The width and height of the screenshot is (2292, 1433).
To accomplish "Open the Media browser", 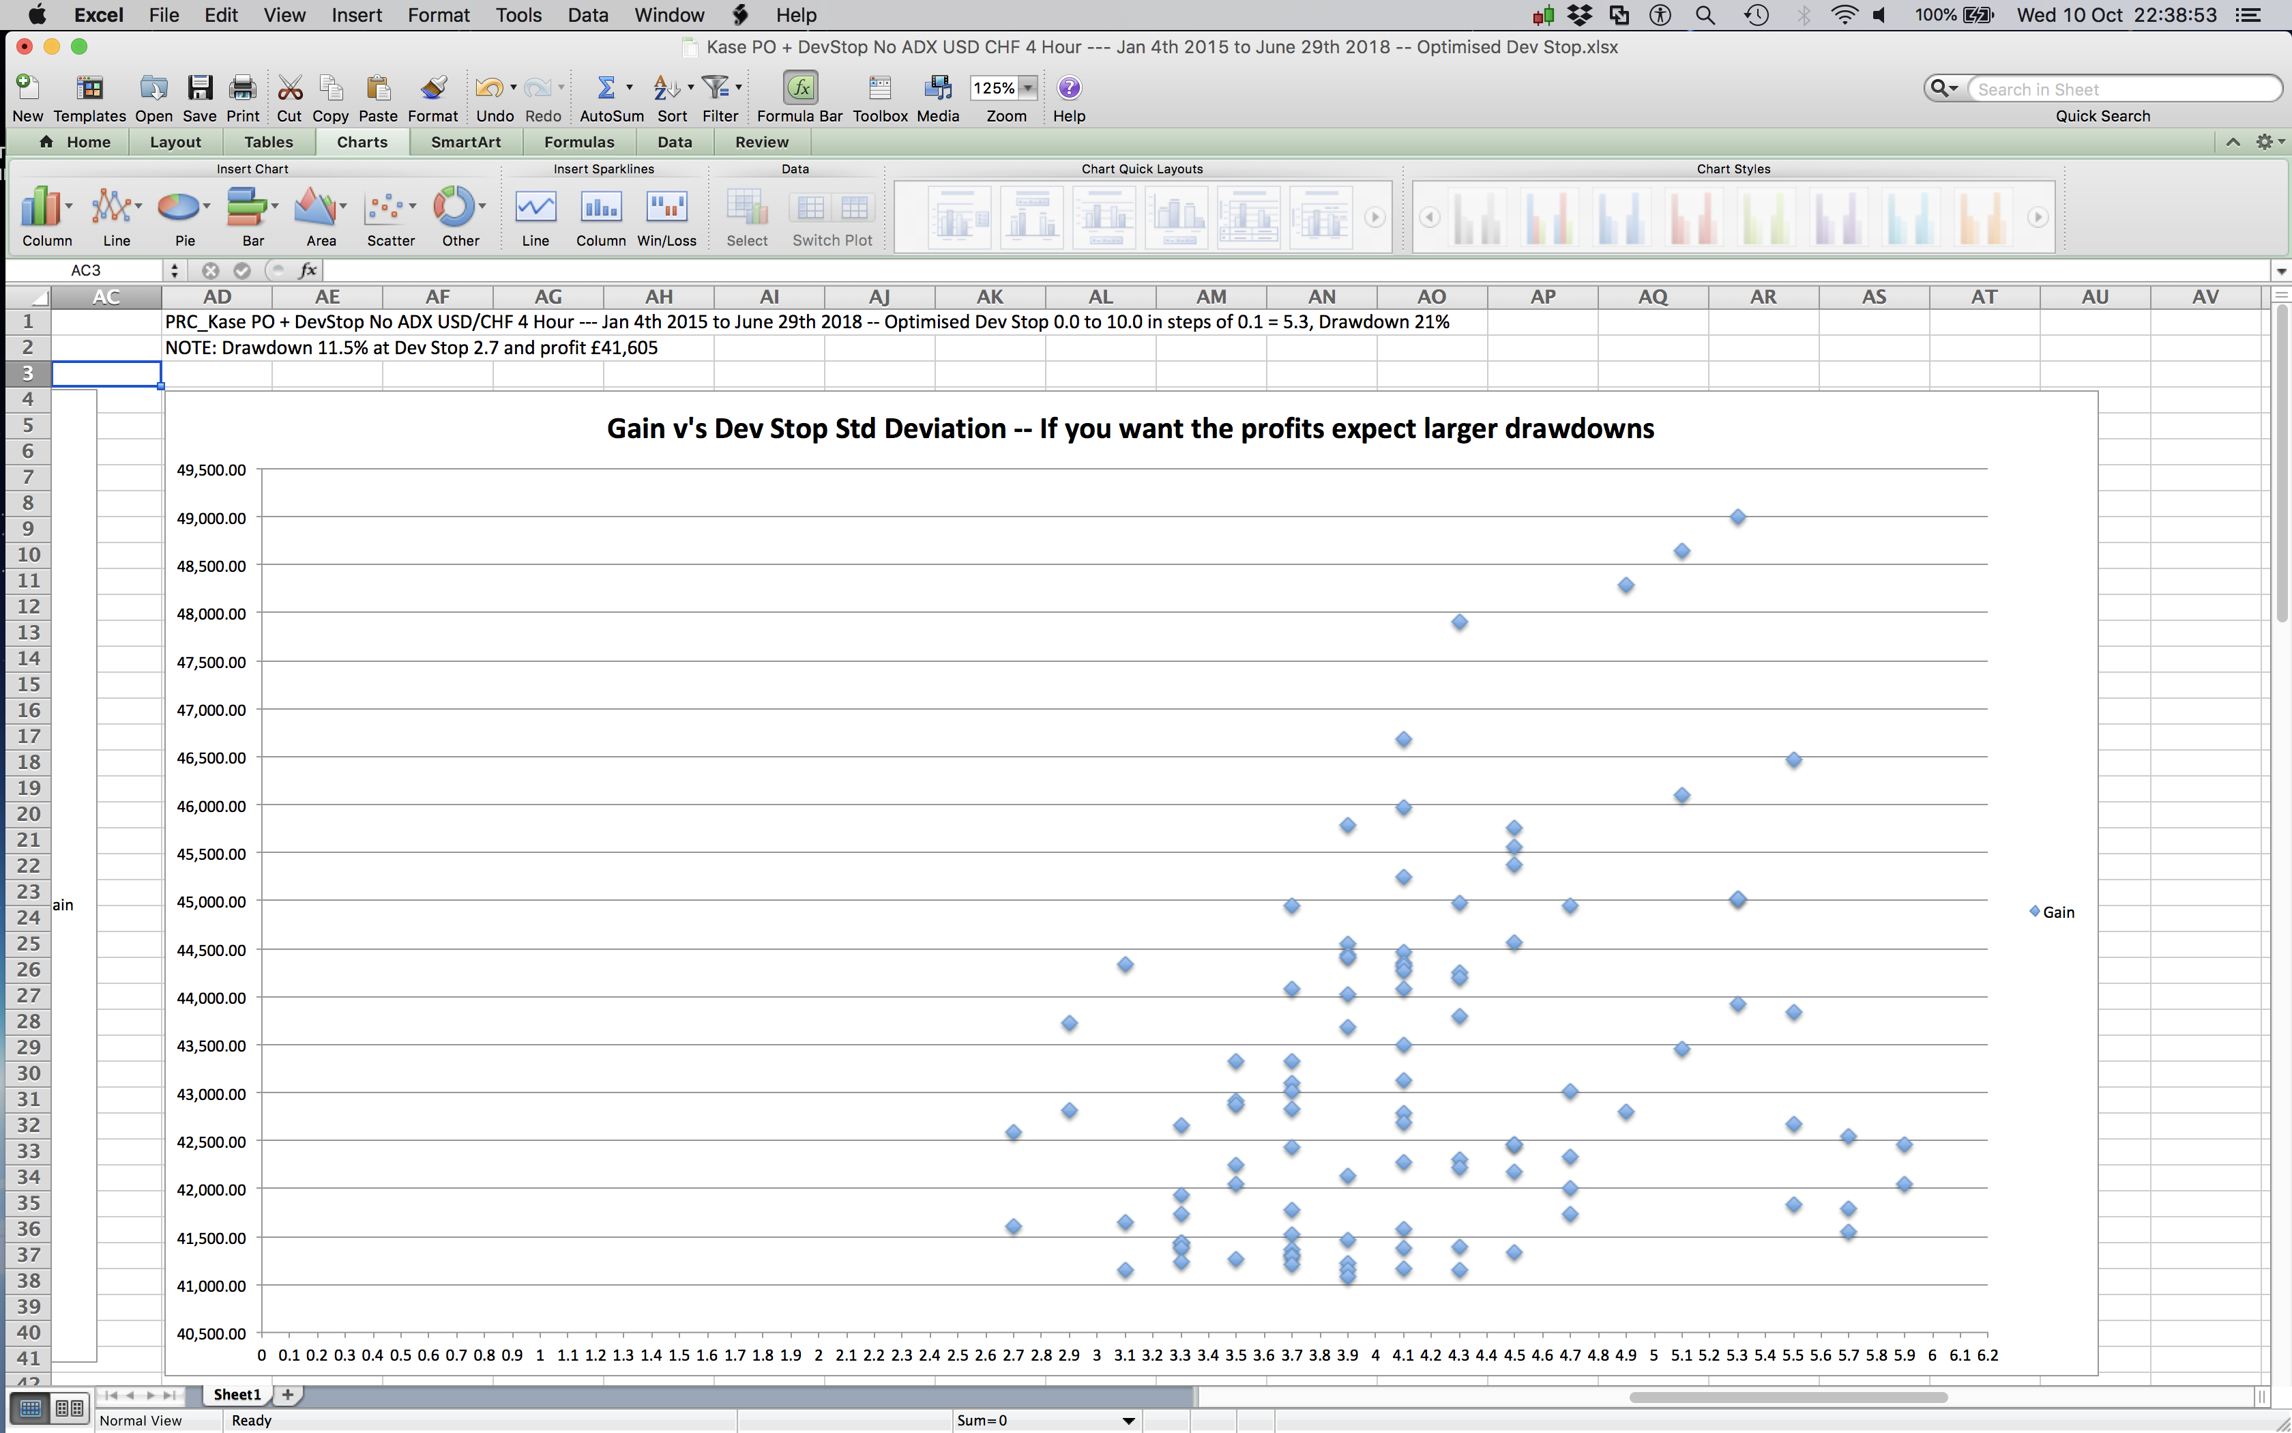I will (x=938, y=88).
